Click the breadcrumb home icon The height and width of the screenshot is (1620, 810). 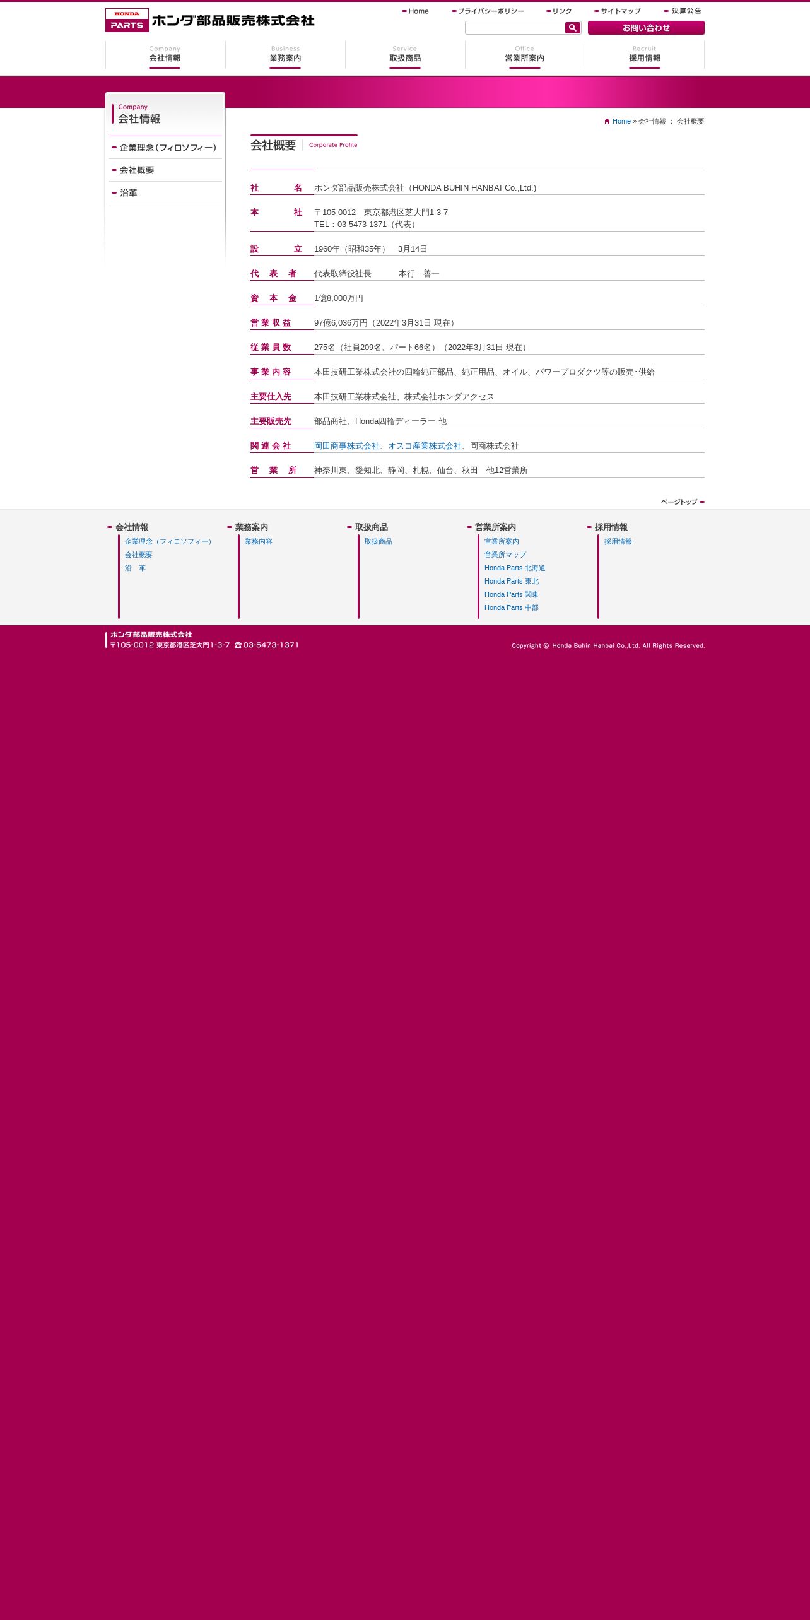point(607,121)
